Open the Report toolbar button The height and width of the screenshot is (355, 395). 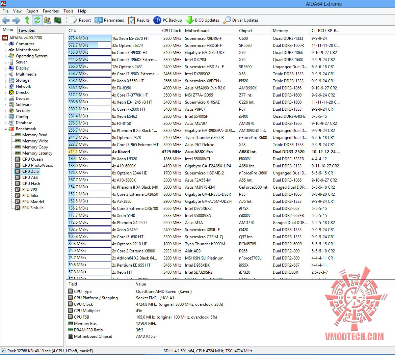tap(80, 20)
